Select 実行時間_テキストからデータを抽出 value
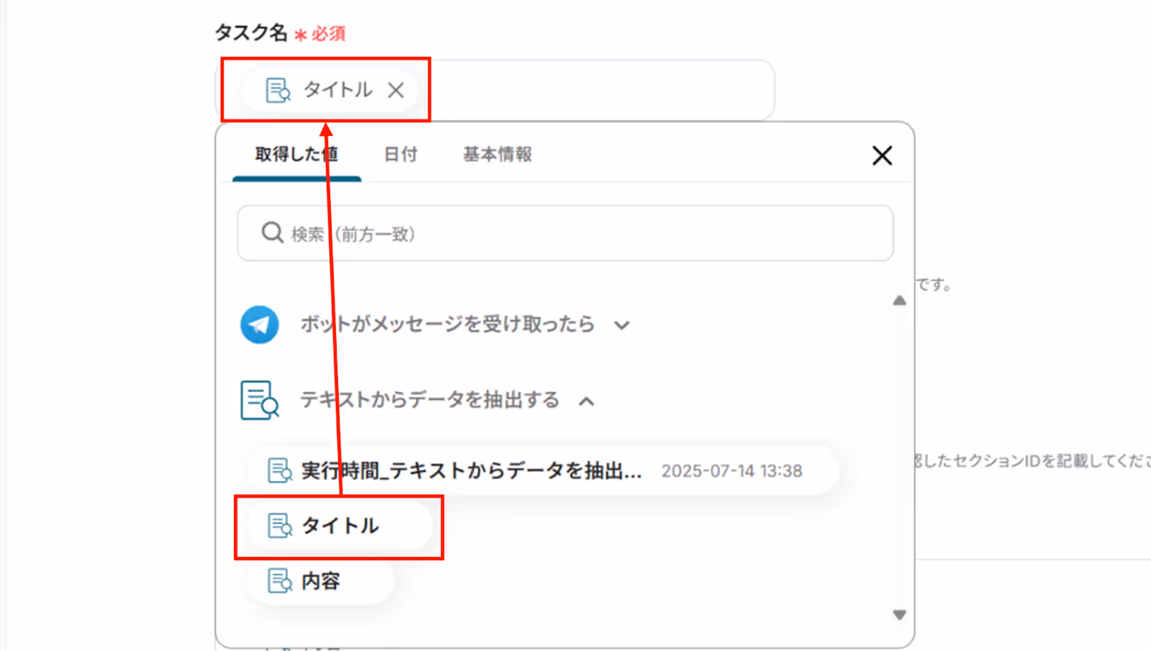This screenshot has height=651, width=1151. 543,470
